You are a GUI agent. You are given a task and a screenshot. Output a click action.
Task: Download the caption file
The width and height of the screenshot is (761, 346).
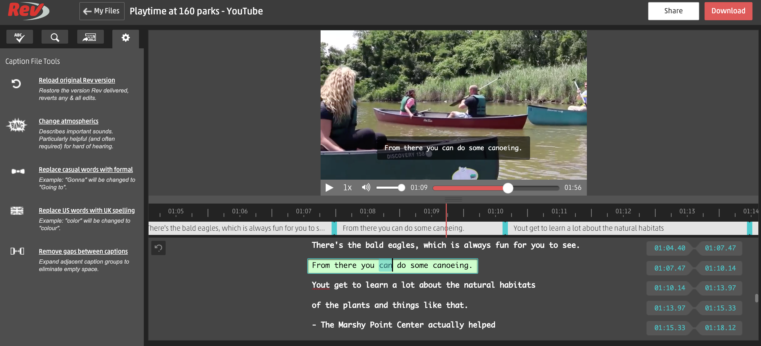(728, 11)
